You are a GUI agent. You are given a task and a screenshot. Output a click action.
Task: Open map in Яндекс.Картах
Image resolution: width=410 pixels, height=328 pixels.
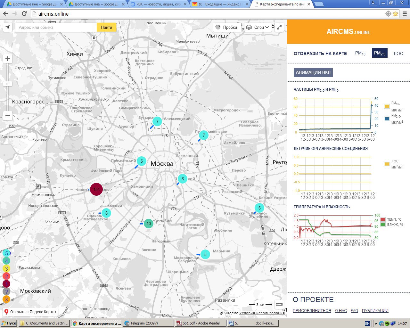point(30,312)
